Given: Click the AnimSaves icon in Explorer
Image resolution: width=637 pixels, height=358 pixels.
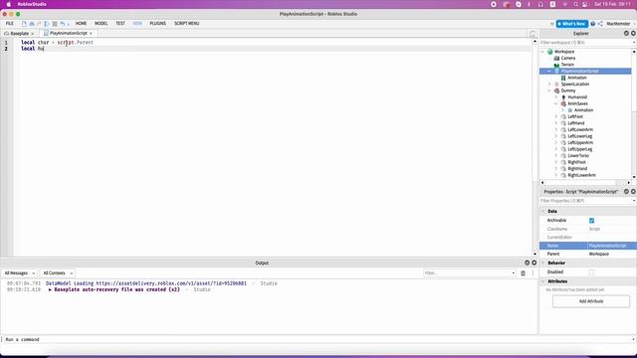Looking at the screenshot, I should pyautogui.click(x=563, y=103).
